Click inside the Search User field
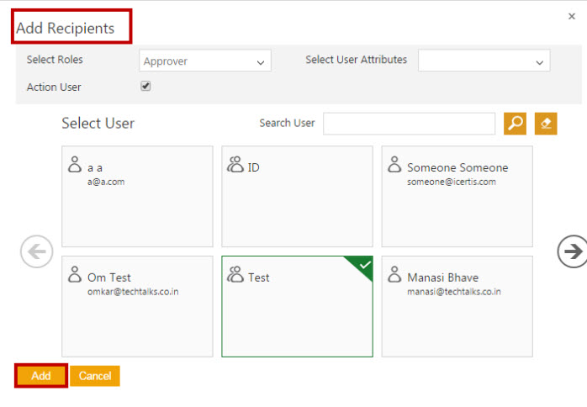The image size is (587, 407). [x=409, y=124]
